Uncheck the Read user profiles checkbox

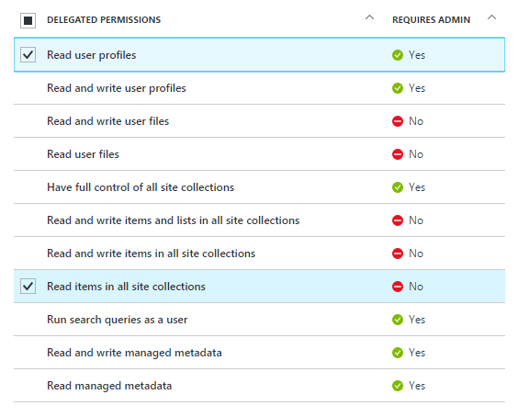click(28, 54)
